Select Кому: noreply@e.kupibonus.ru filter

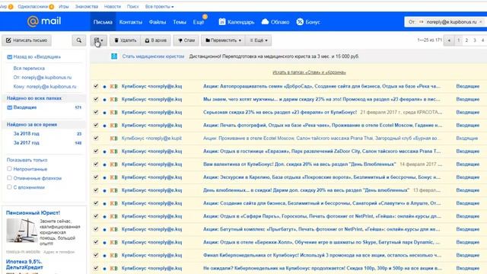(45, 87)
